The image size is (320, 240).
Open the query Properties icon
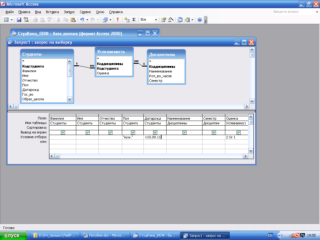click(x=163, y=20)
